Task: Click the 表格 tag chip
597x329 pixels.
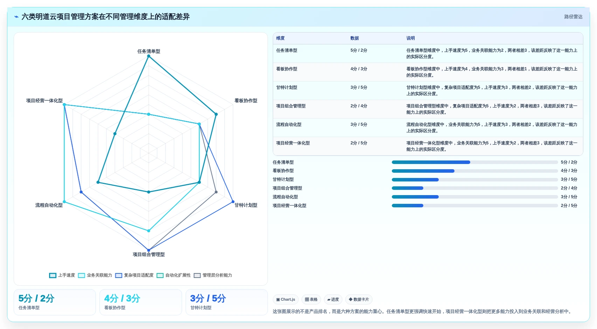Action: [311, 299]
